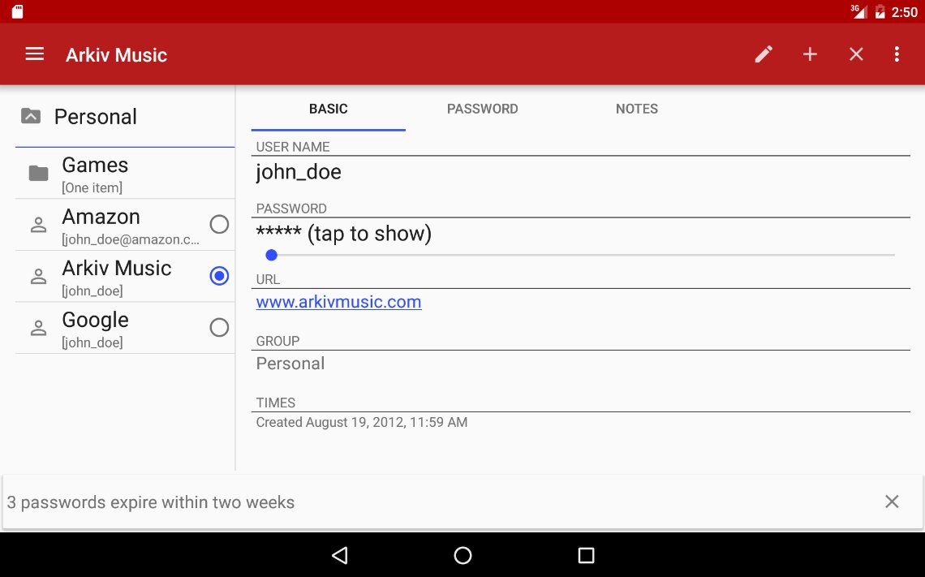Screen dimensions: 925x577
Task: Open the BASIC tab
Action: (x=329, y=109)
